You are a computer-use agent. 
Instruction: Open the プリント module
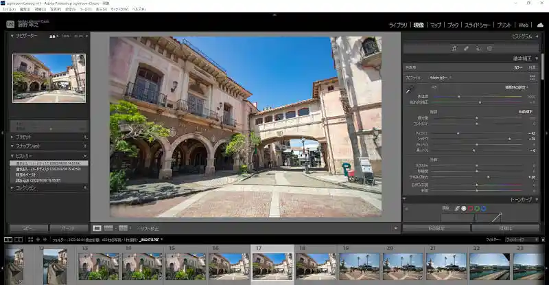tap(504, 25)
